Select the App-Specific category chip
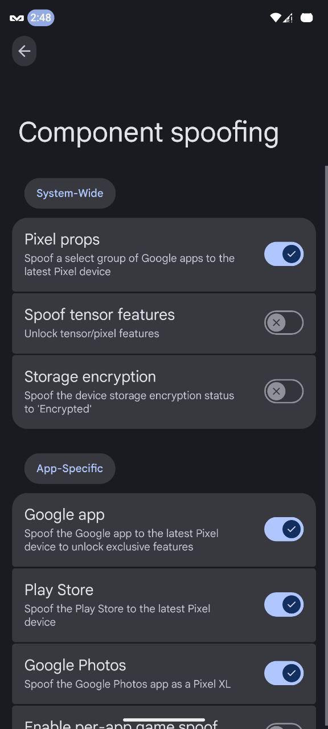Image resolution: width=328 pixels, height=729 pixels. (69, 468)
